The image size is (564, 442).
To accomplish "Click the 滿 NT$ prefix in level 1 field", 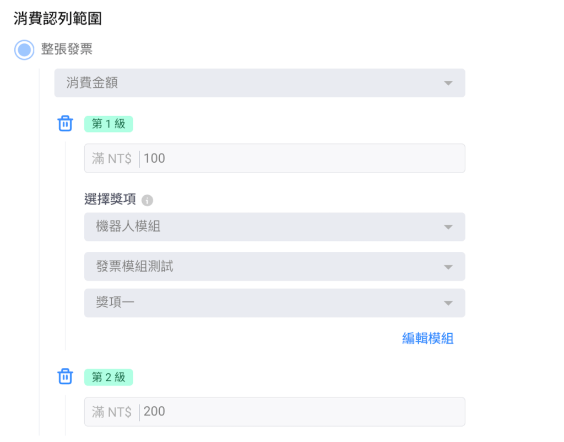I will 112,159.
